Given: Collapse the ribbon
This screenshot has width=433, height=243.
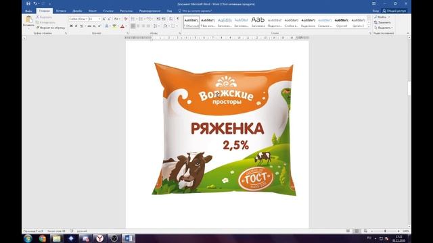Looking at the screenshot, I should point(408,33).
